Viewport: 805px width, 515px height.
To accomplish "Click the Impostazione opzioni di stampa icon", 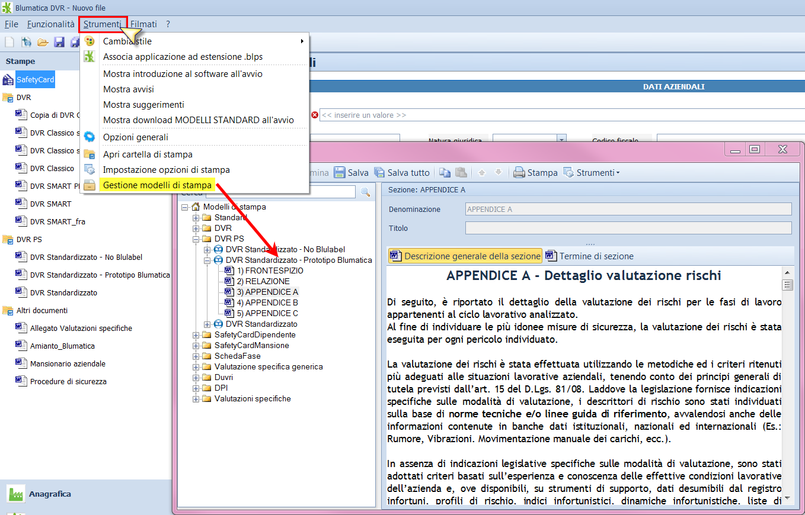I will coord(90,169).
